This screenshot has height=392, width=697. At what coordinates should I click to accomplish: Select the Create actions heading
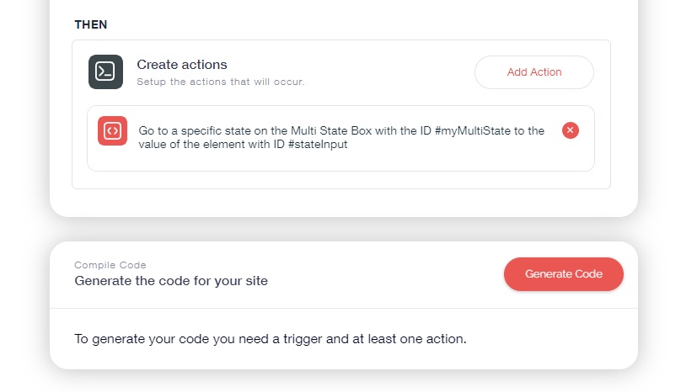tap(182, 65)
